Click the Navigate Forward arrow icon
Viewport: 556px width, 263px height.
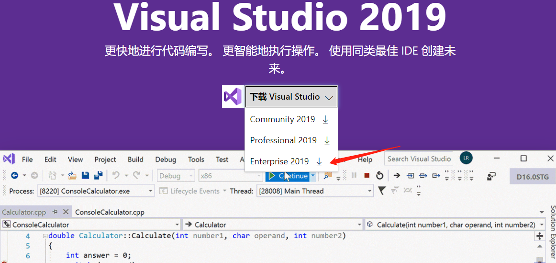click(x=34, y=175)
